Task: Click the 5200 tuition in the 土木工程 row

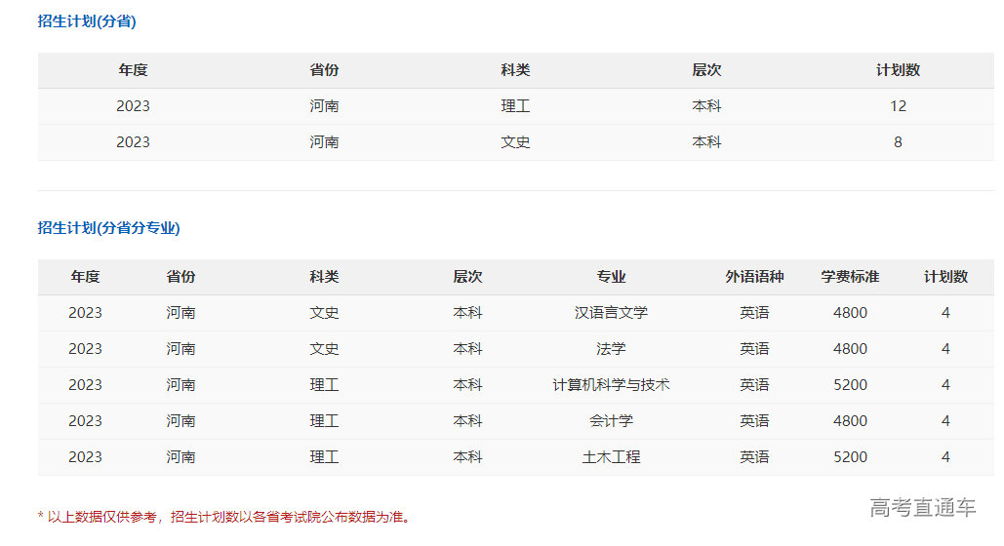Action: point(850,457)
